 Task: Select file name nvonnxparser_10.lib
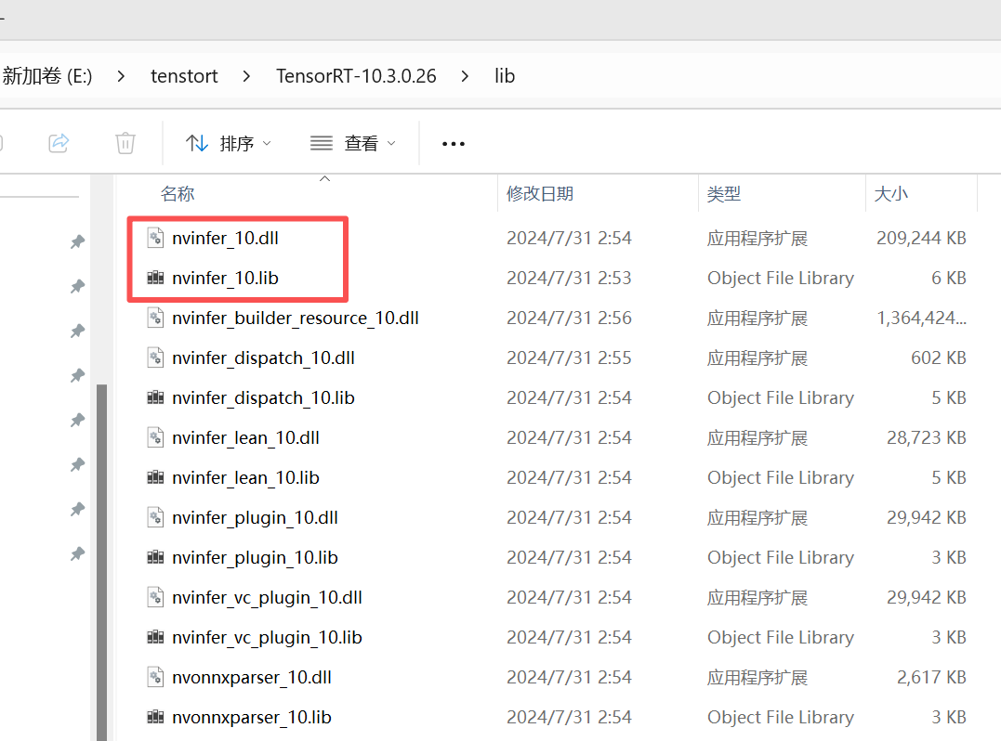point(252,718)
